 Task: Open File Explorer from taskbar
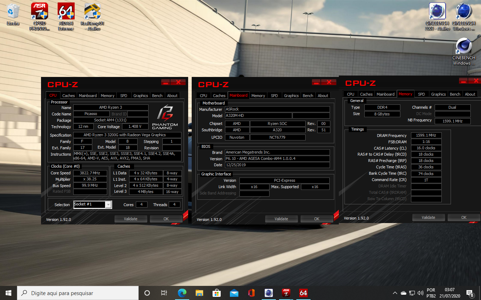click(x=199, y=293)
